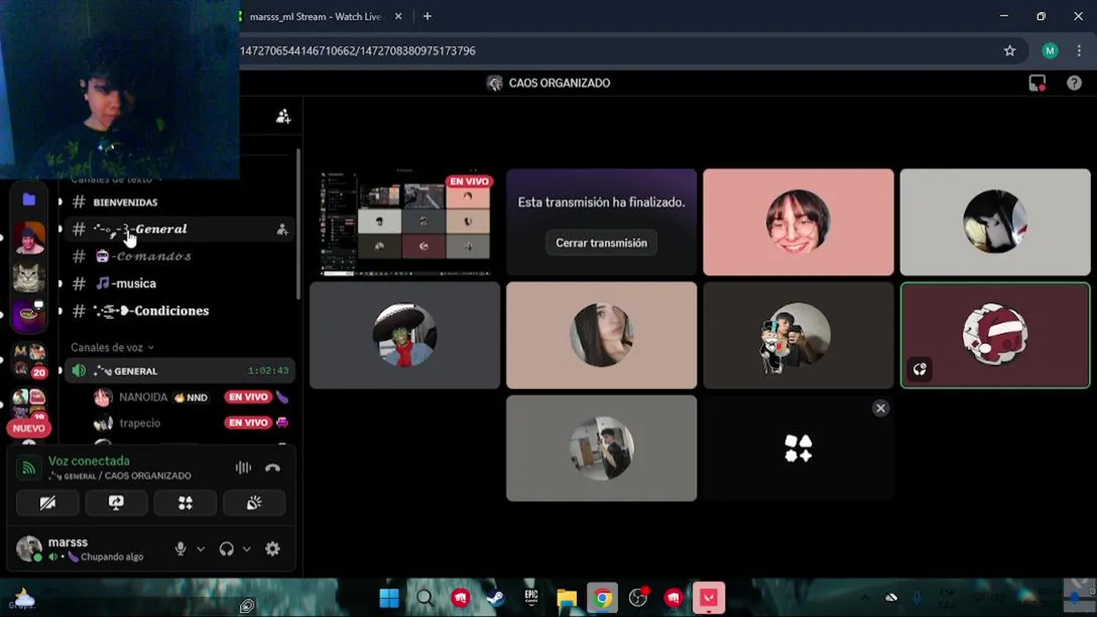The height and width of the screenshot is (617, 1097).
Task: Share your screen button in voice panel
Action: tap(117, 503)
